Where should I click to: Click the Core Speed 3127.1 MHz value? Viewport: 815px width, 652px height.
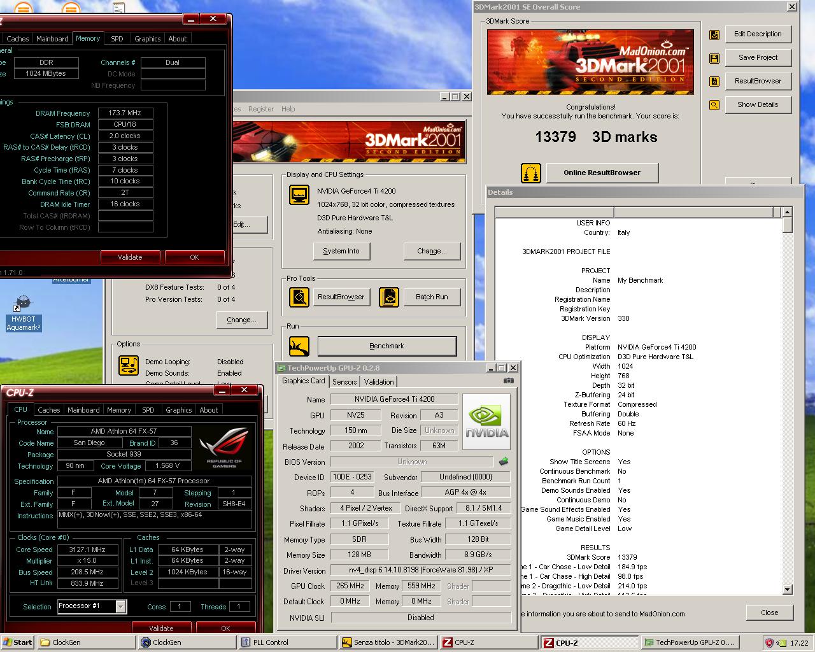87,549
